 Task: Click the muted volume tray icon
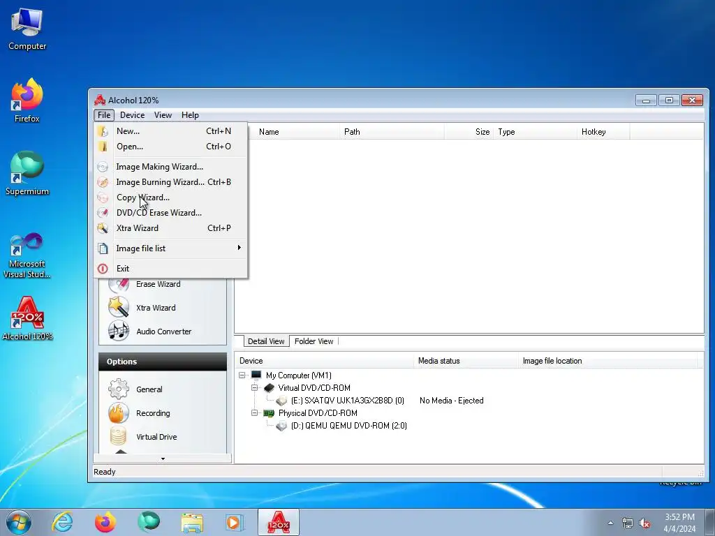pyautogui.click(x=644, y=523)
